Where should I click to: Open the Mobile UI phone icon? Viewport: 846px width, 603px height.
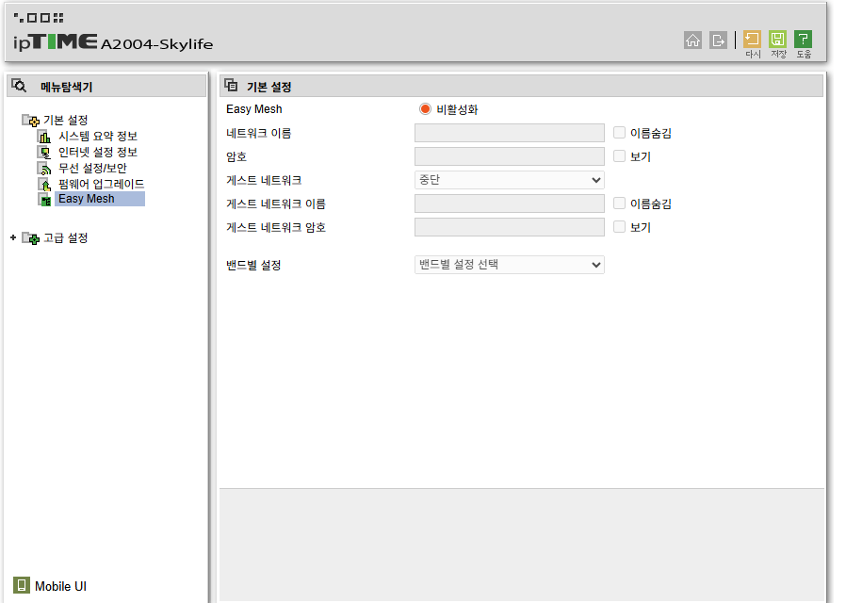(21, 585)
